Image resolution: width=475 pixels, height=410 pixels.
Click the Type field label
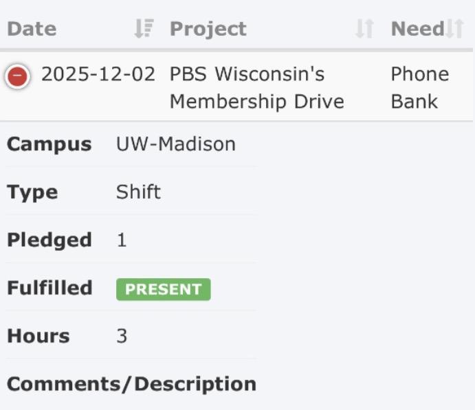tap(32, 192)
